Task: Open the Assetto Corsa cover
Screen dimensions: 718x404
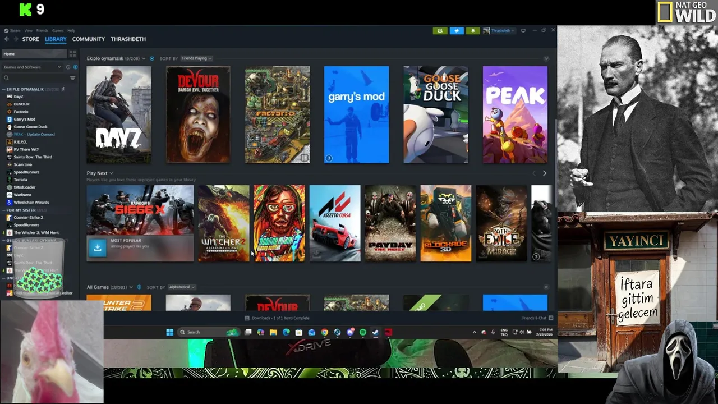Action: [335, 223]
